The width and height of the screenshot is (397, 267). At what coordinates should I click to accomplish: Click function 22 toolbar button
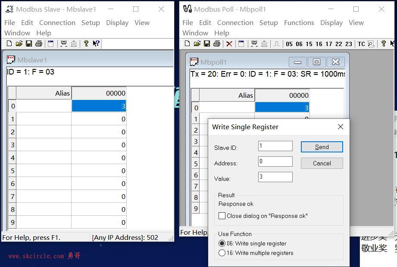tap(339, 44)
